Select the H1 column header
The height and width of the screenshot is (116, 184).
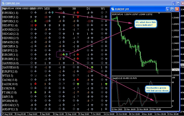coord(60,9)
